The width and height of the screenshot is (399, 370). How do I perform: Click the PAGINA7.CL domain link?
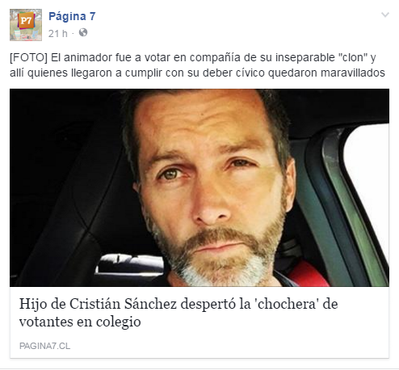tap(44, 346)
